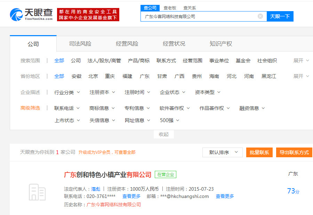The width and height of the screenshot is (313, 215).
Task: Open legal representative 潘彪 link
Action: (x=96, y=189)
